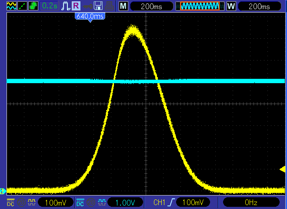This screenshot has height=209, width=287.
Task: Click the CH1 trigger source label
Action: tap(159, 202)
